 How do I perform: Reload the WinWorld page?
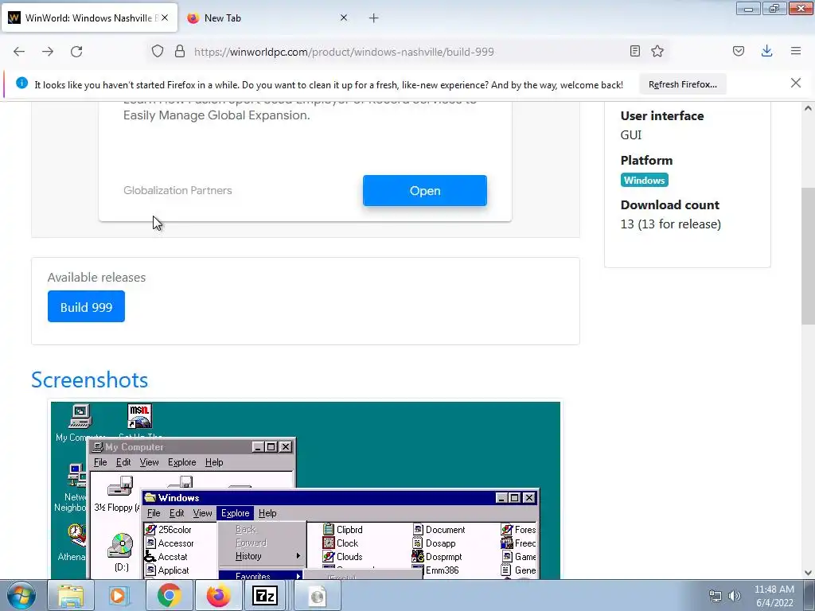coord(76,52)
